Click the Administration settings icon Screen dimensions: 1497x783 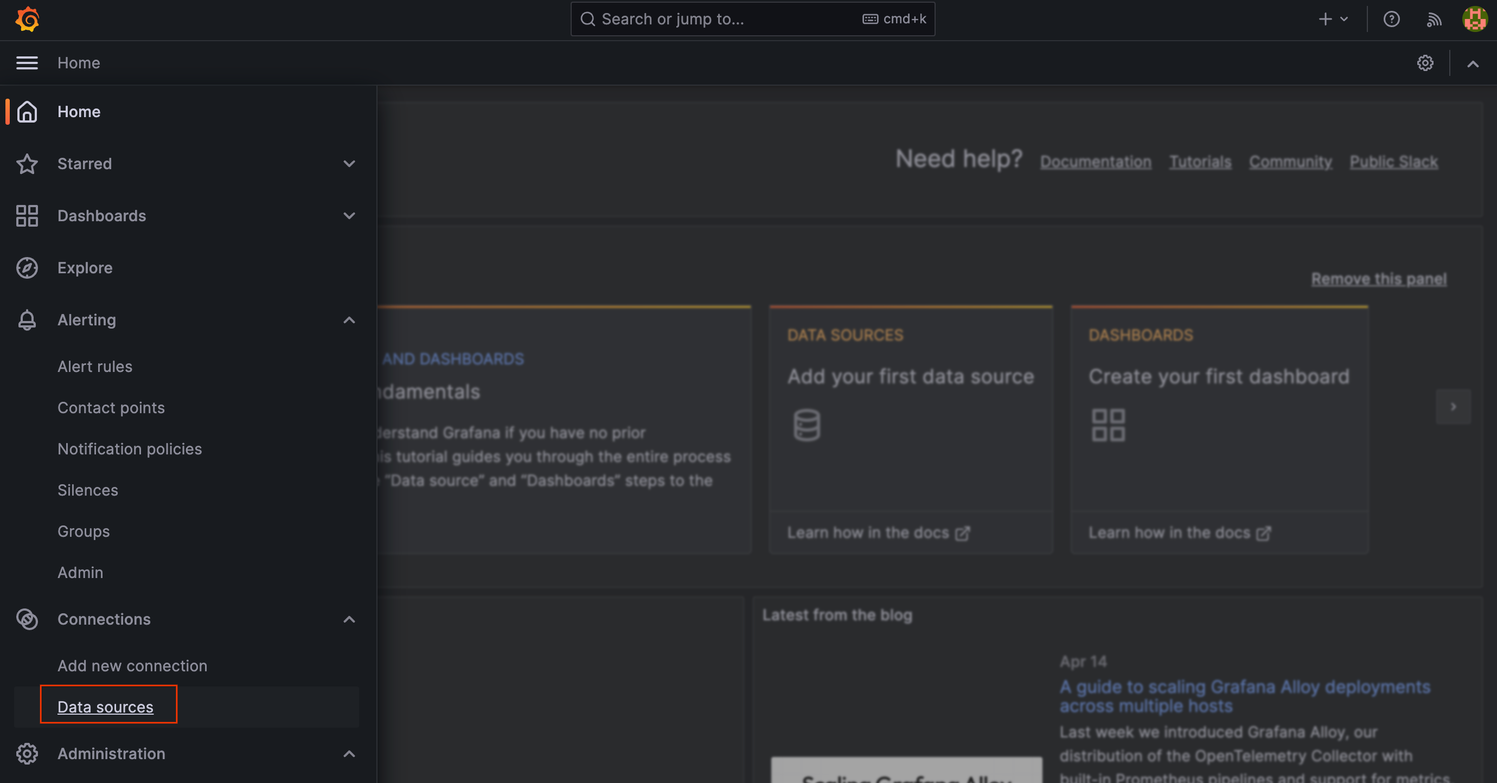(27, 752)
